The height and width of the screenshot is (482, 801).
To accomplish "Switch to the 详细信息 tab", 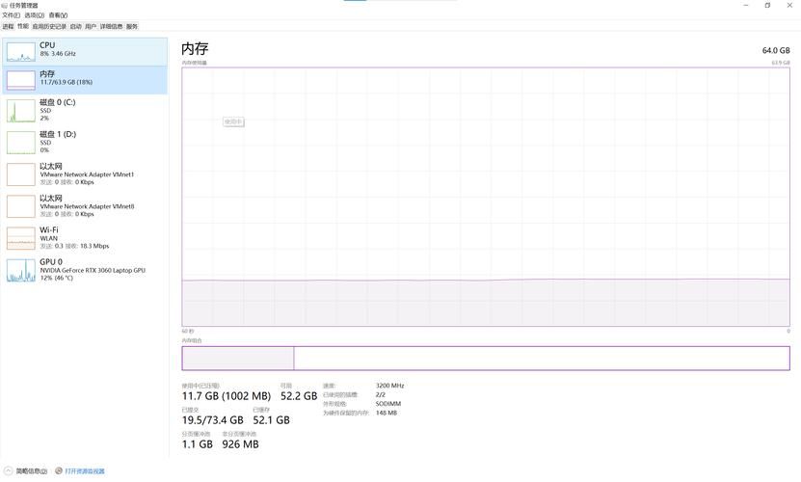I will click(111, 26).
